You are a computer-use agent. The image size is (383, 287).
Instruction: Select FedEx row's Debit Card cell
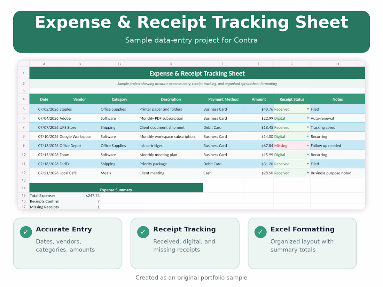click(223, 164)
